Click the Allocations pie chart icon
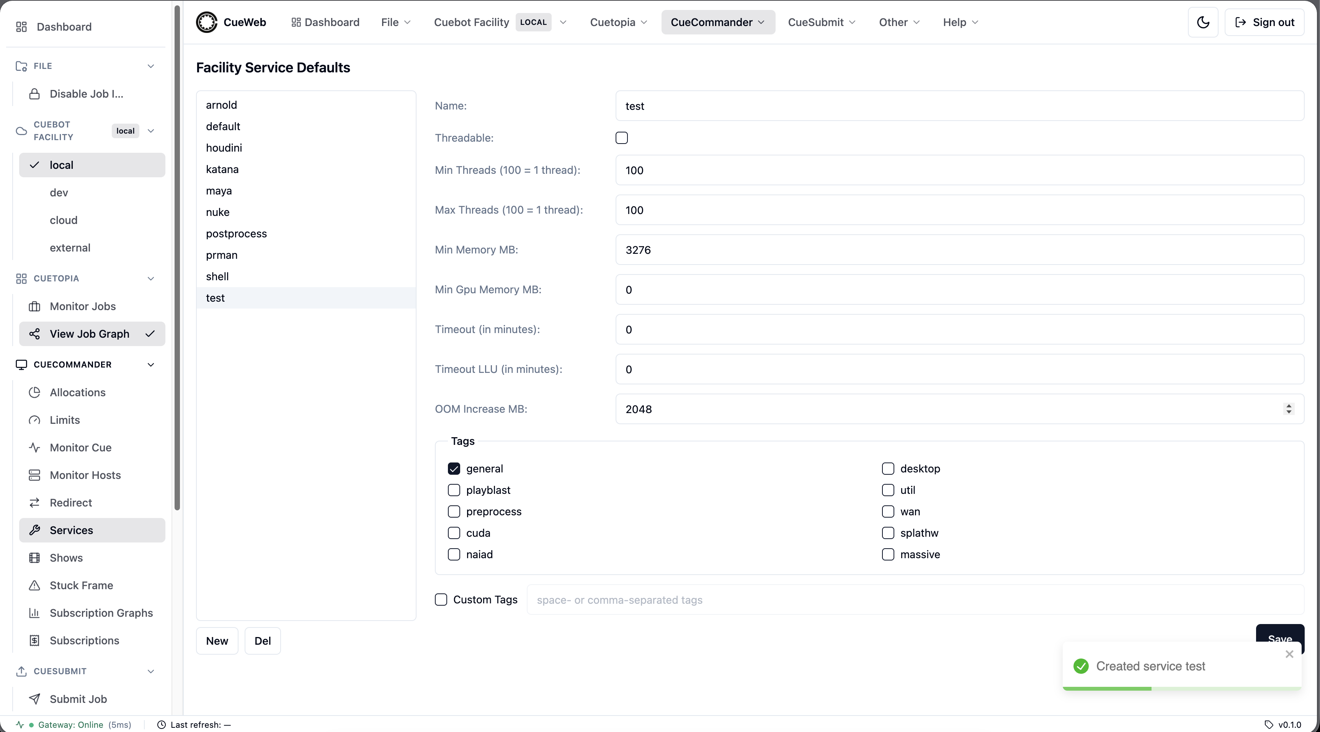This screenshot has width=1320, height=732. 34,392
